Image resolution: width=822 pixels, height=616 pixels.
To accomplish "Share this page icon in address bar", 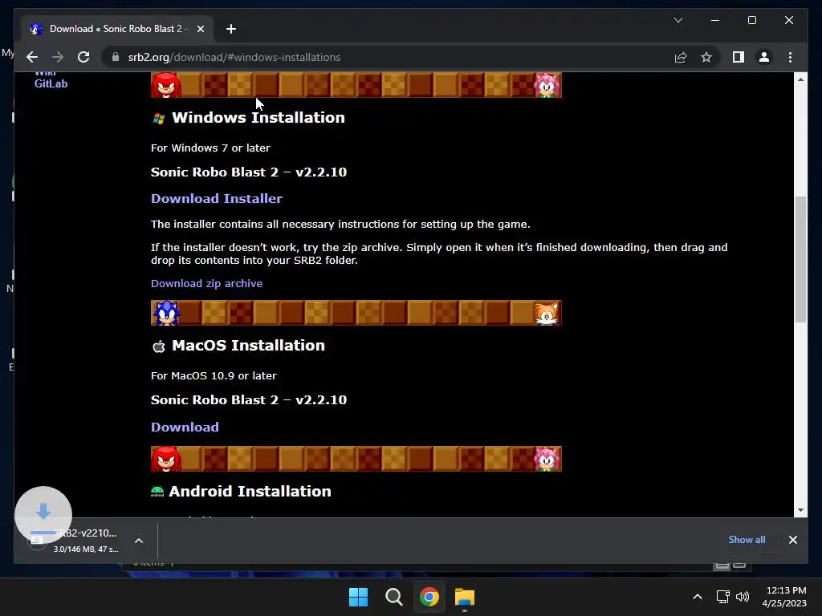I will (x=681, y=57).
